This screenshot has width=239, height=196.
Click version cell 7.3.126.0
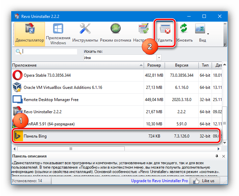182,136
